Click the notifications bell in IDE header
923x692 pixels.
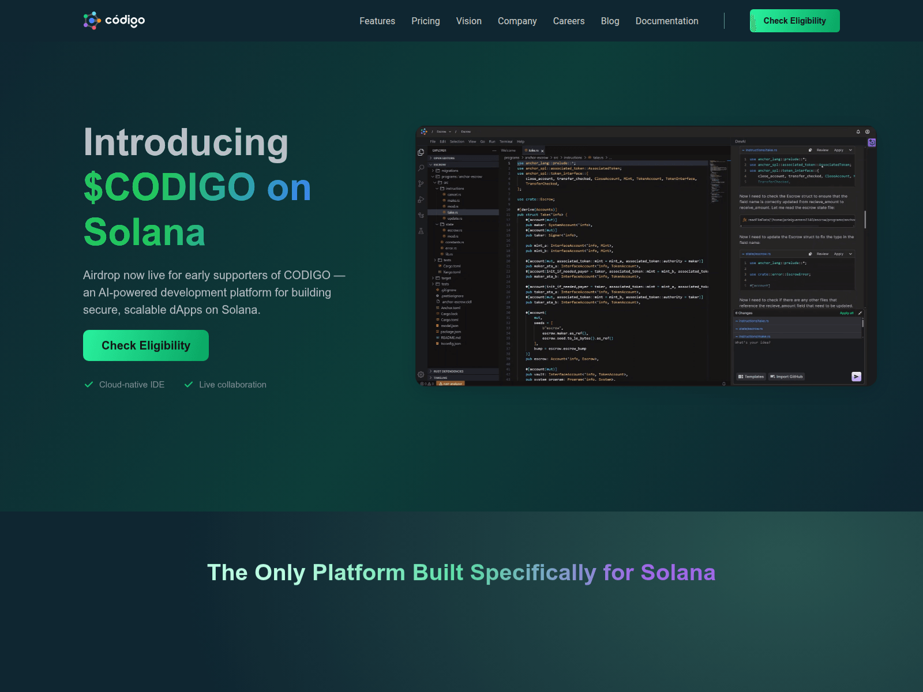[858, 131]
